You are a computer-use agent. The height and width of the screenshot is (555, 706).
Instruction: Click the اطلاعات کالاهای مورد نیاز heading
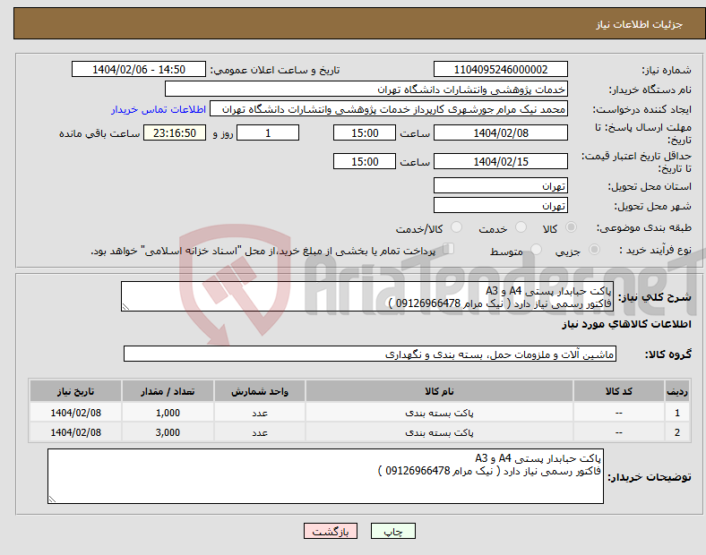(626, 324)
